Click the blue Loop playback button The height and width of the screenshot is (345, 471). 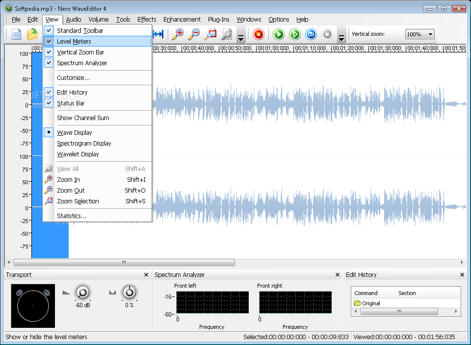click(311, 34)
